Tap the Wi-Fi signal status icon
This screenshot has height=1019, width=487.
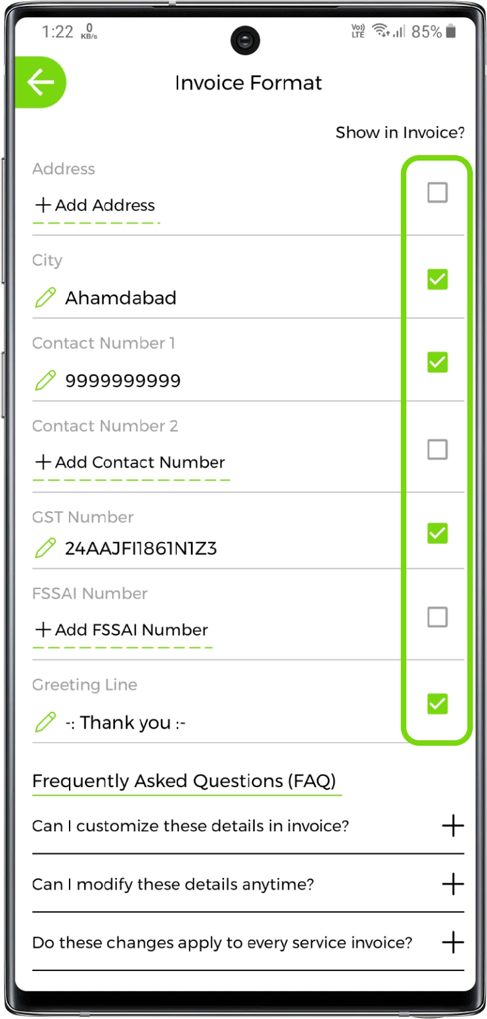[x=381, y=30]
